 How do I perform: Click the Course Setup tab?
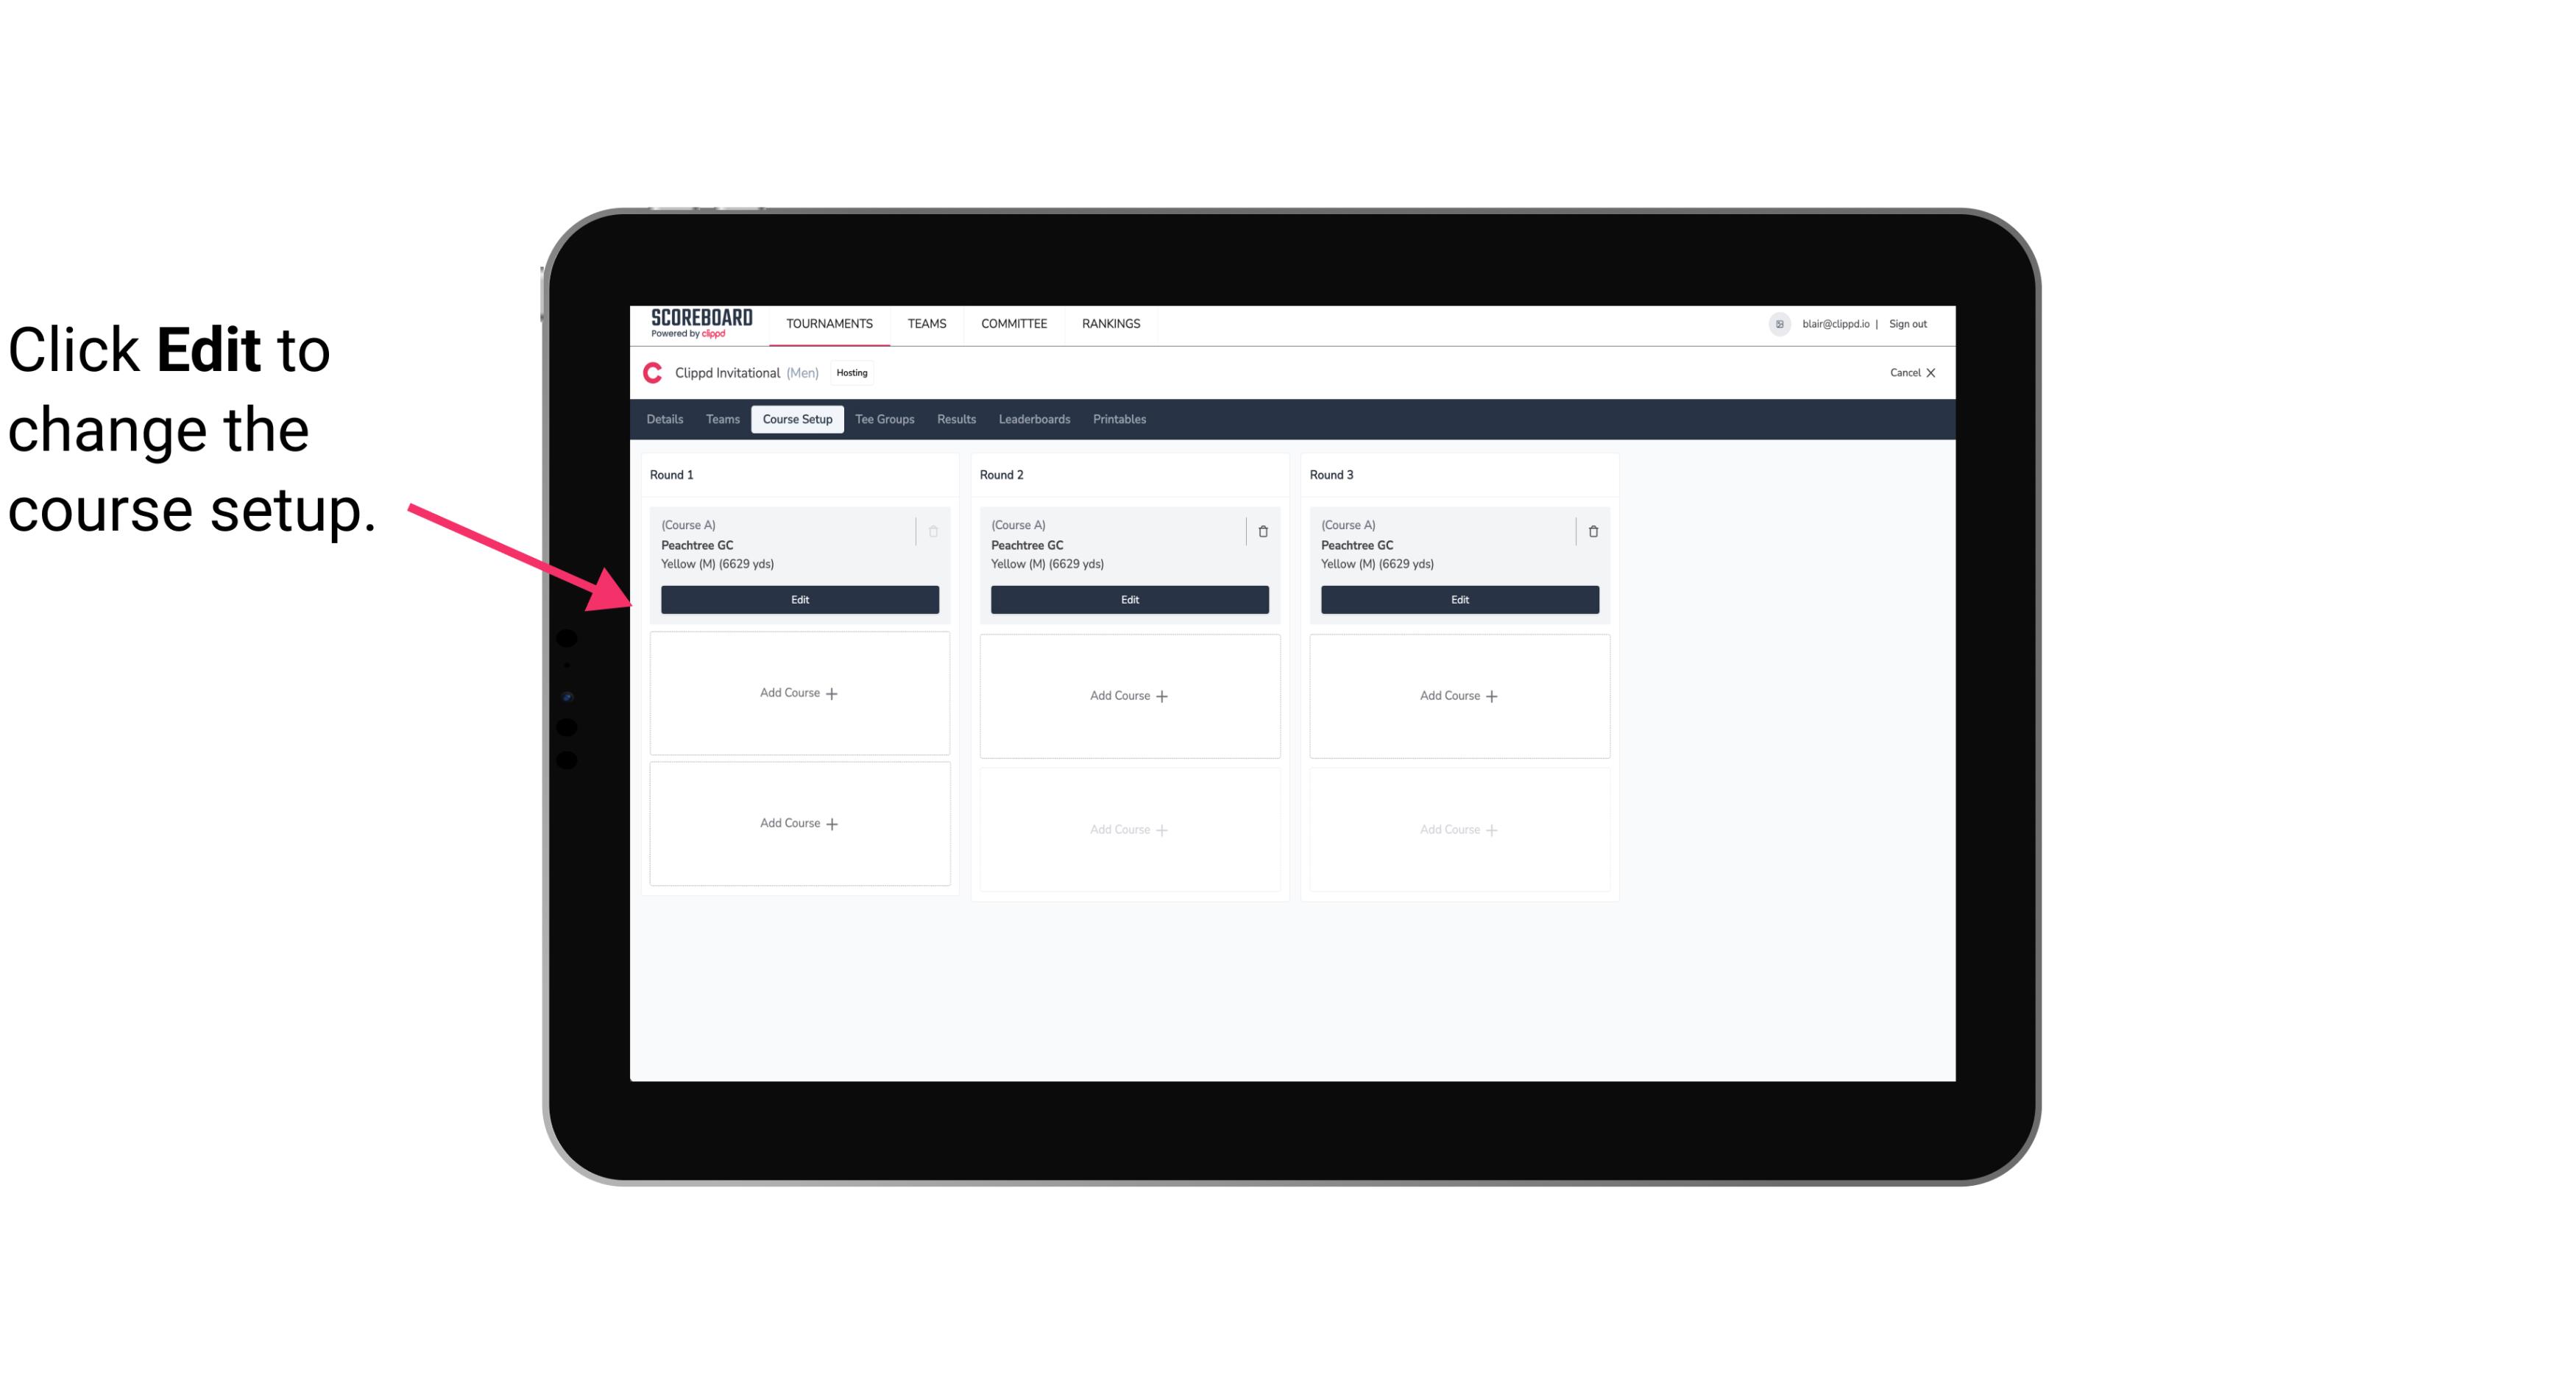pyautogui.click(x=796, y=418)
